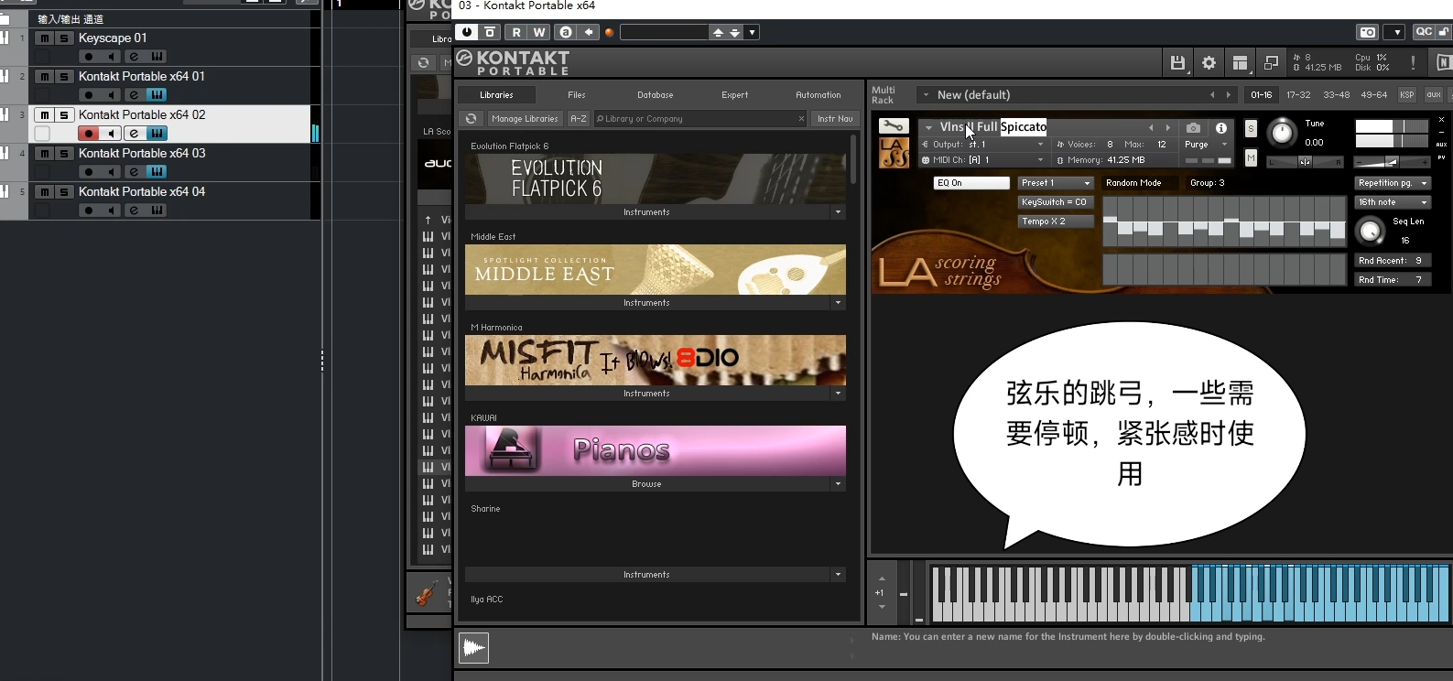Enable Write automation W button
The width and height of the screenshot is (1453, 681).
(x=539, y=32)
